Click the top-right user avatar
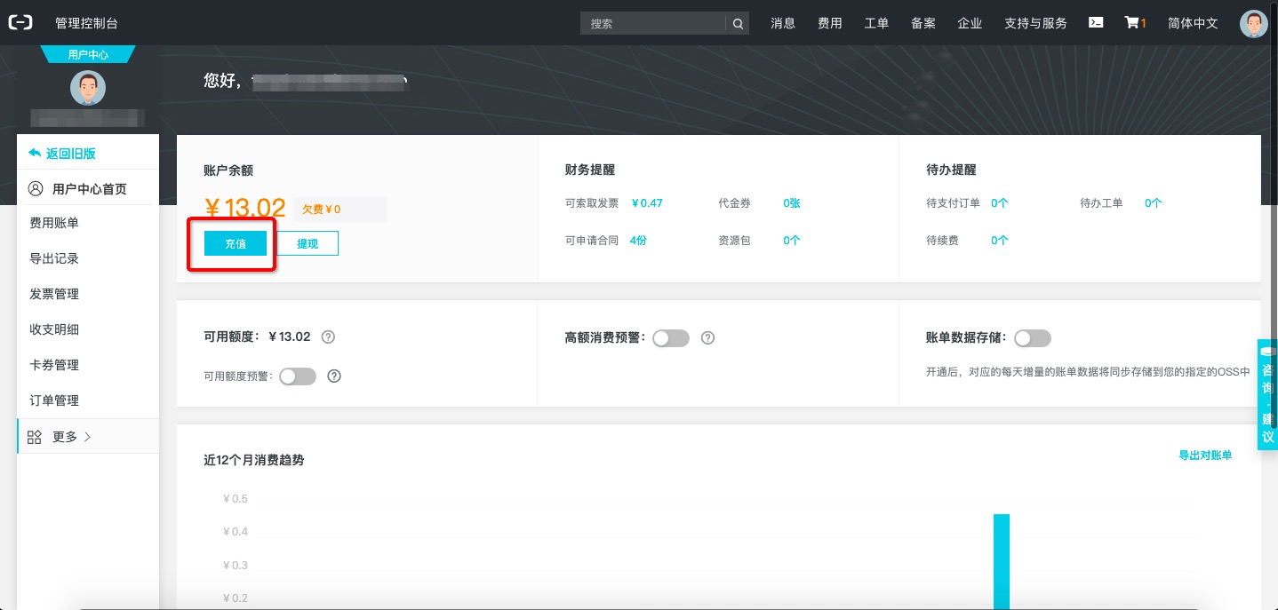The width and height of the screenshot is (1278, 610). point(1254,23)
